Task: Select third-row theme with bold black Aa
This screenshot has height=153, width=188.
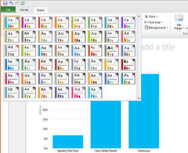Action: (x=112, y=50)
